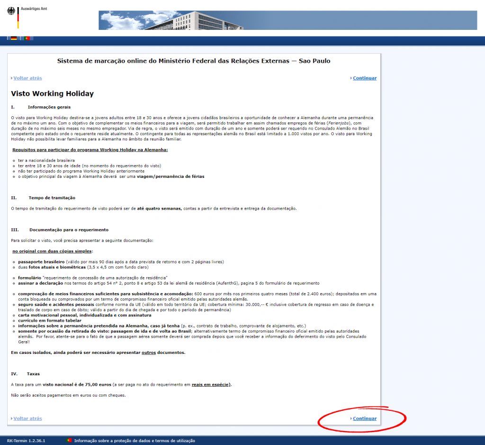Viewport: 485px width, 445px height.
Task: Click the Tempo de tramitação section heading
Action: point(52,197)
